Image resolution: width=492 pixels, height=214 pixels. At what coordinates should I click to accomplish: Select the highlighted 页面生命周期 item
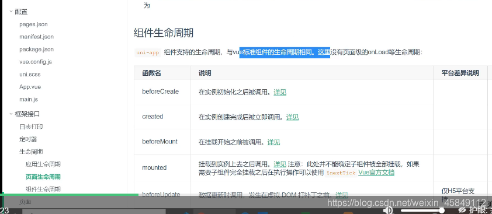coord(43,177)
